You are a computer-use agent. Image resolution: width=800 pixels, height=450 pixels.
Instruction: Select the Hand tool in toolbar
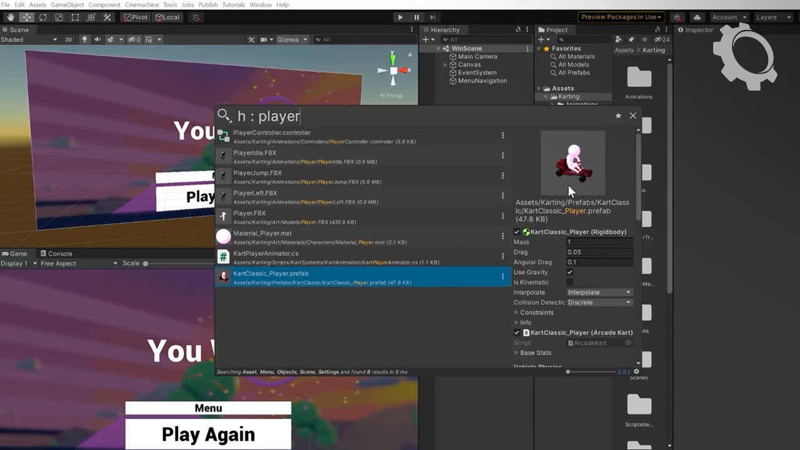point(11,17)
